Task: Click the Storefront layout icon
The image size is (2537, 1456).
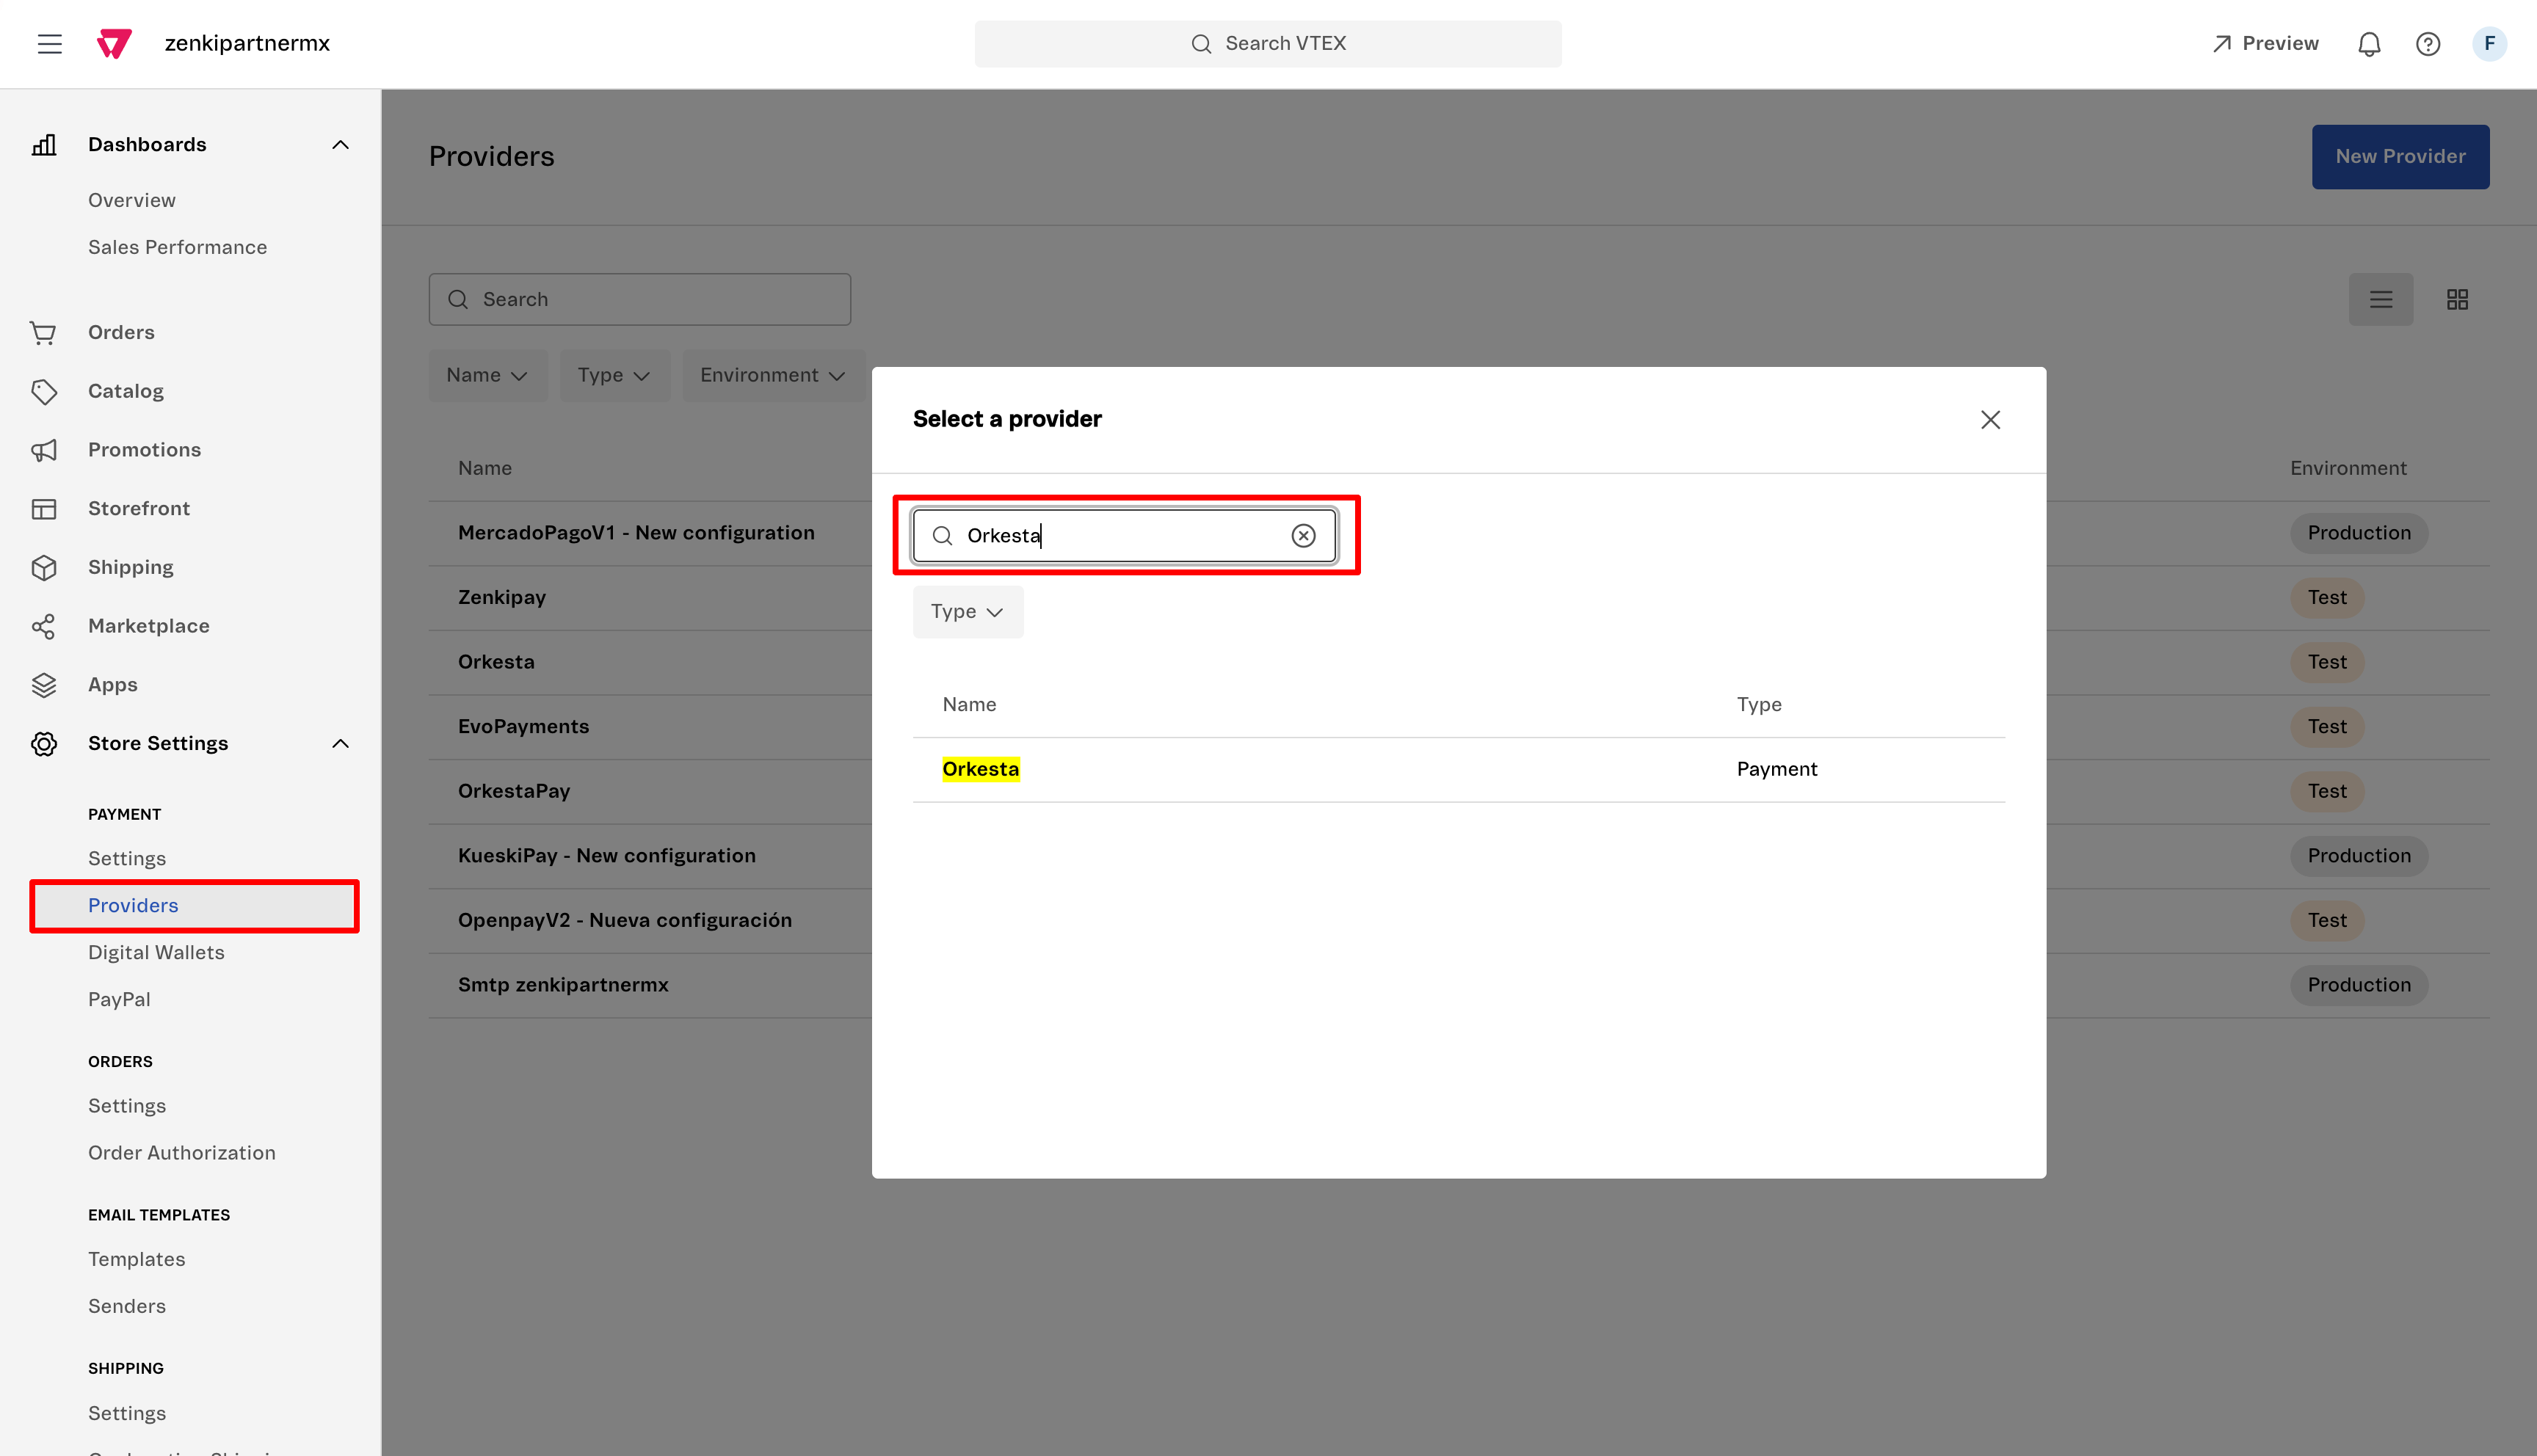Action: [x=44, y=509]
